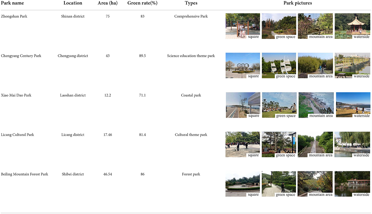372x214 pixels.
Task: Select the area value 43
Action: pyautogui.click(x=108, y=56)
